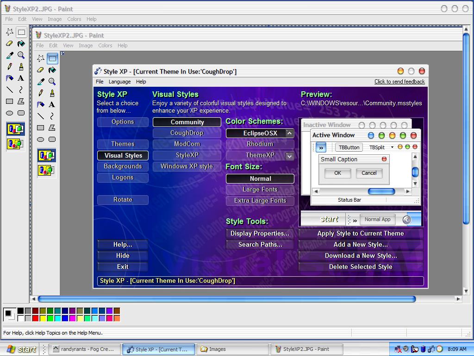
Task: Pick the Brush tool in the outer Paint toolbox
Action: click(21, 67)
